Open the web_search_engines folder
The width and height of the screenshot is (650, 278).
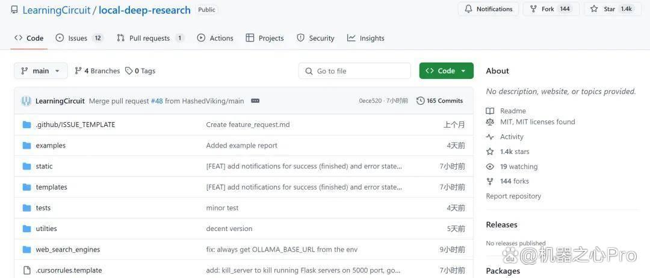coord(67,249)
